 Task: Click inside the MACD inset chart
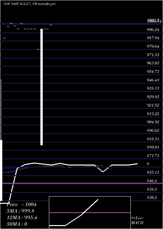pos(90,213)
